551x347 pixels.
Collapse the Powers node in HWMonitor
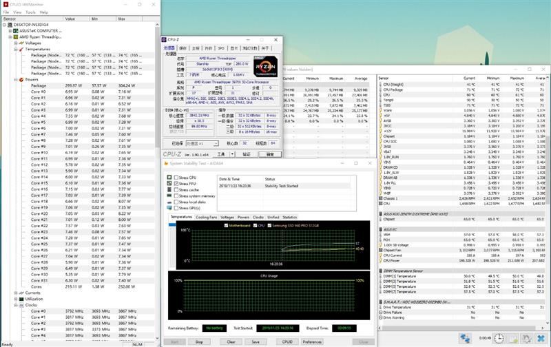[16, 80]
